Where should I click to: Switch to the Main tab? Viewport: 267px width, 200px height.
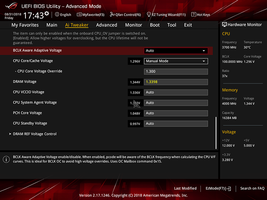[52, 25]
